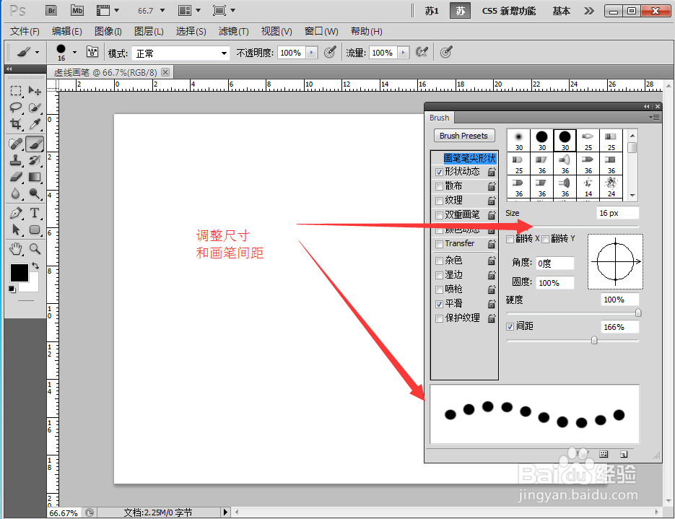This screenshot has width=675, height=519.
Task: Select the Zoom tool
Action: click(35, 249)
